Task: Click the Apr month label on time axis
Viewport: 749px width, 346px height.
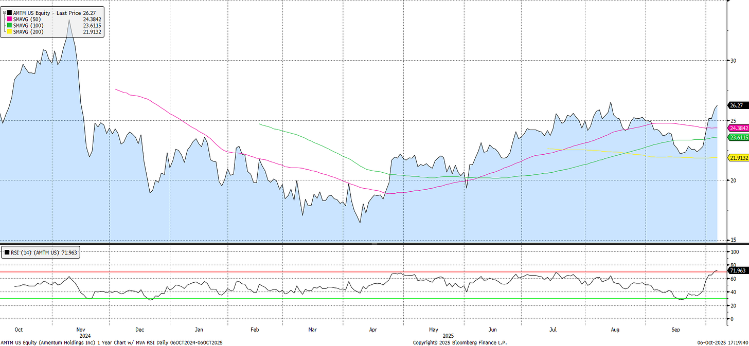Action: point(374,329)
